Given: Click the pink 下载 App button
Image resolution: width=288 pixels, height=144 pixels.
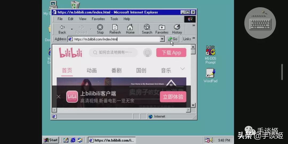Looking at the screenshot, I should coord(171,53).
